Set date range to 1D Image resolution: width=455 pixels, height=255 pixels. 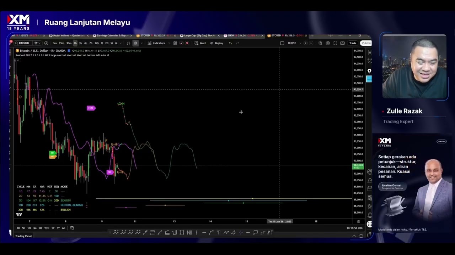[18, 228]
